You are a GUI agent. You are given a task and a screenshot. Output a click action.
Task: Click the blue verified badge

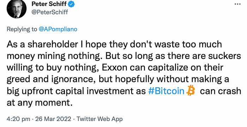click(71, 4)
